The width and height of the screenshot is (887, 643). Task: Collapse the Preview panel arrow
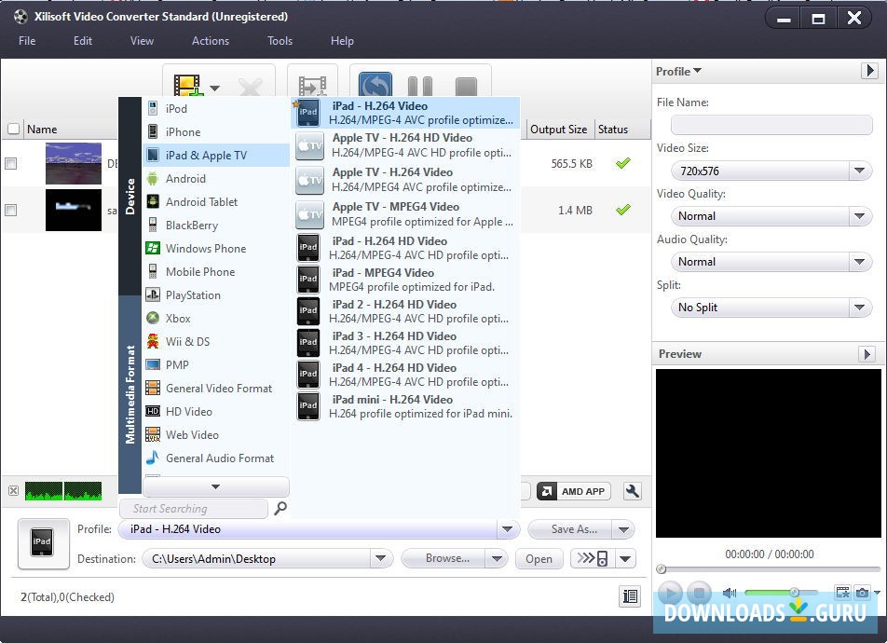(867, 354)
